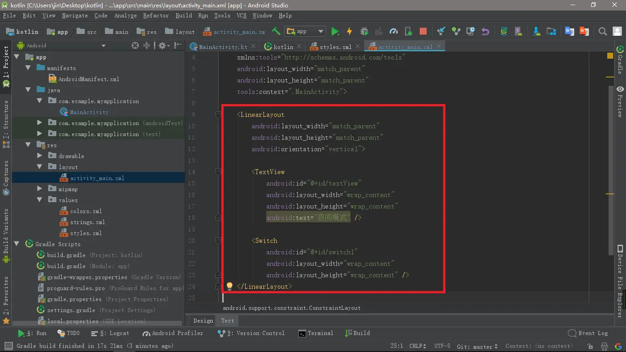Toggle the 1: Project side panel
Viewport: 626px width, 352px height.
click(6, 66)
